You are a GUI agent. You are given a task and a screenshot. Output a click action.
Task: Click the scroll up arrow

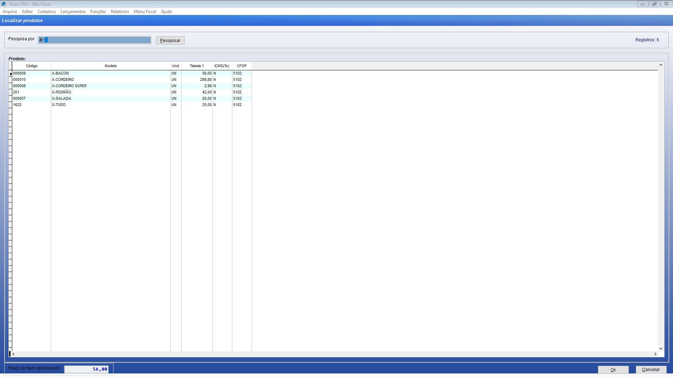[661, 65]
